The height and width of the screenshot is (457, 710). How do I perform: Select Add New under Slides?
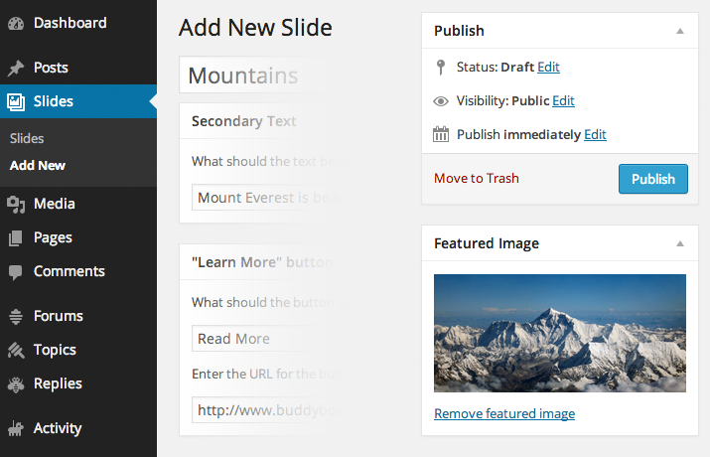pyautogui.click(x=38, y=165)
